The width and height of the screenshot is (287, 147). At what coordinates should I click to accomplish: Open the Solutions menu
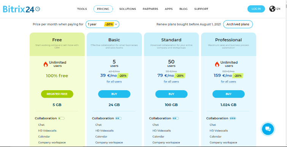(128, 9)
